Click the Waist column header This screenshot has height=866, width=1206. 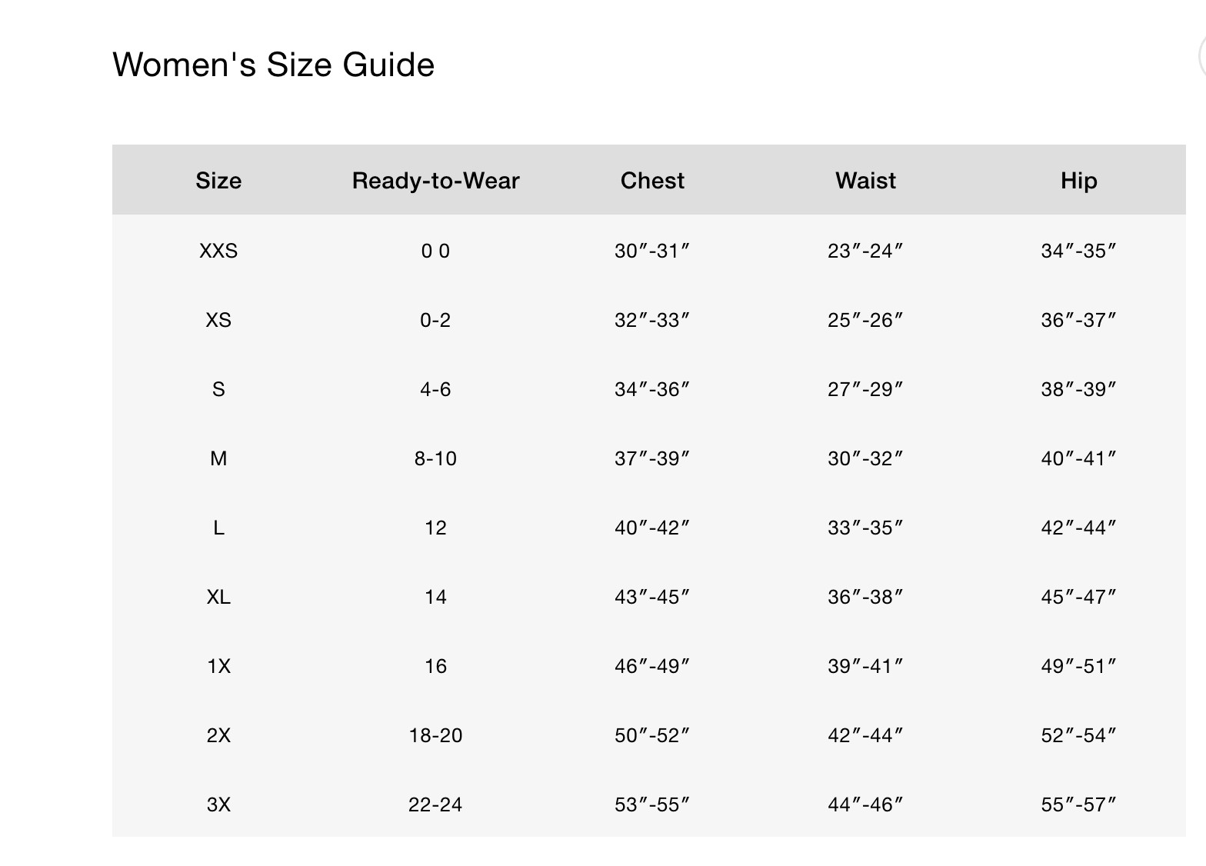865,181
